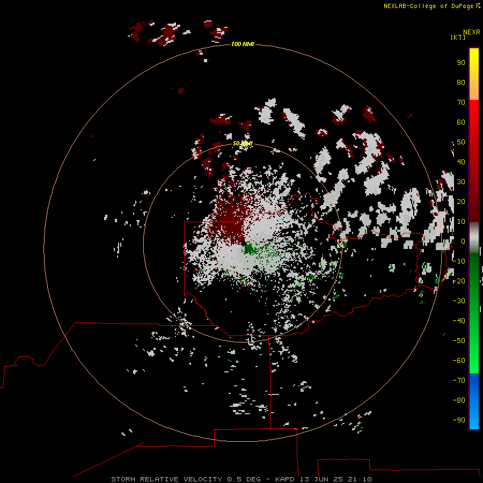The width and height of the screenshot is (483, 483).
Task: Click the 'KAPD 13 JUN 25 21:10' timestamp
Action: 324,479
